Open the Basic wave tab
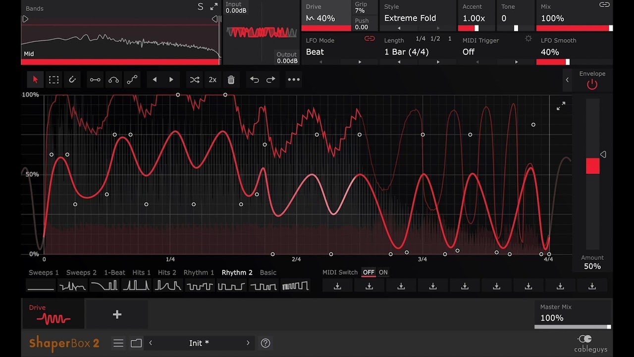Image resolution: width=634 pixels, height=357 pixels. point(268,272)
